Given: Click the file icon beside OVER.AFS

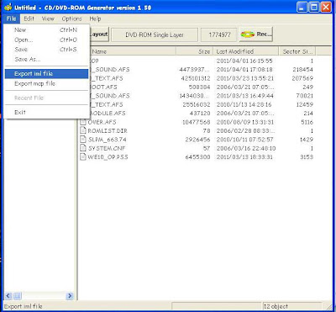Looking at the screenshot, I should coord(83,122).
